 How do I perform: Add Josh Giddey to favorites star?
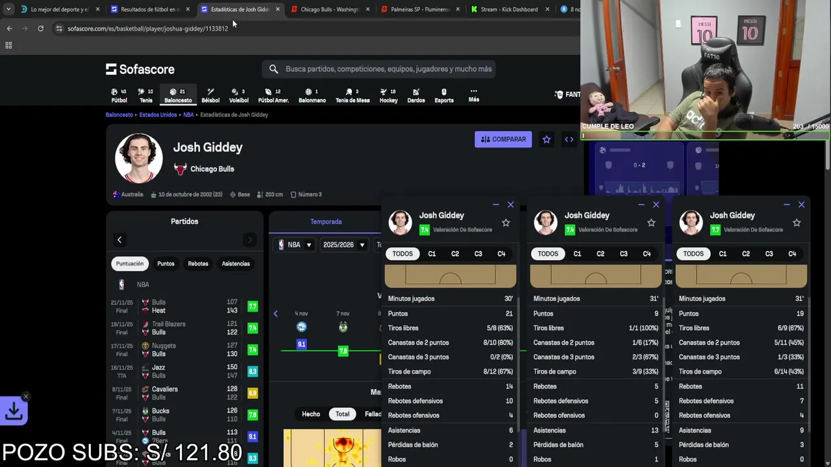(x=547, y=139)
